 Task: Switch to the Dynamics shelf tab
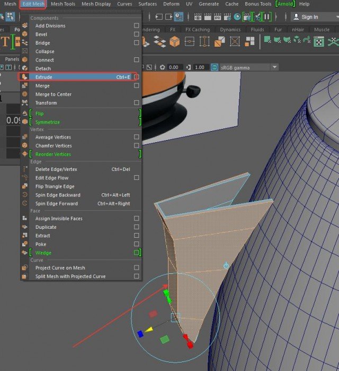coord(230,30)
